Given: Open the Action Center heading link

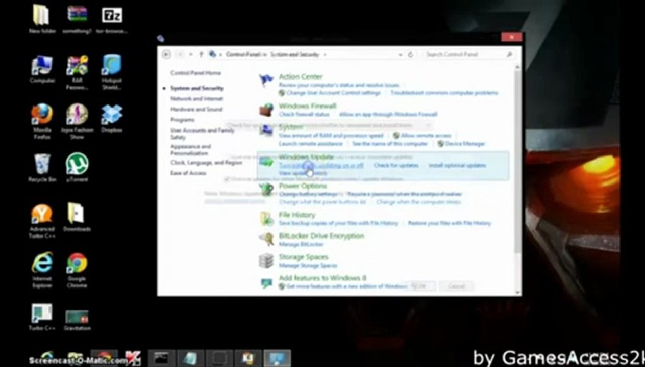Looking at the screenshot, I should (x=301, y=76).
